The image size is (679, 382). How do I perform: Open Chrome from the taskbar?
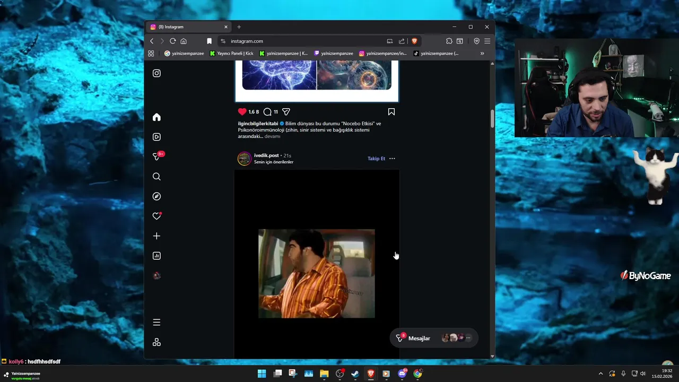tap(417, 374)
